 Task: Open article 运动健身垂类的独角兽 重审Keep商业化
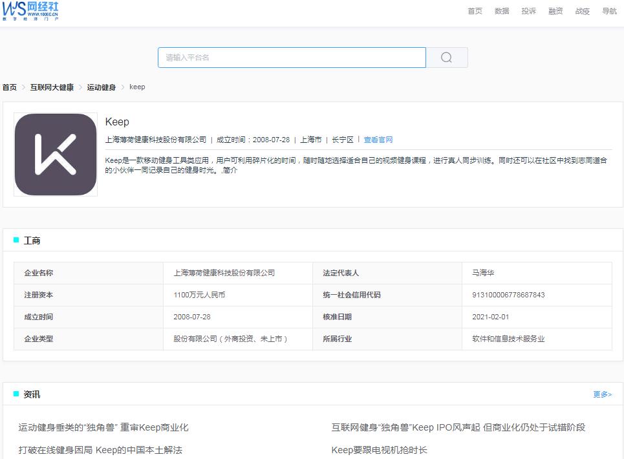pos(105,427)
